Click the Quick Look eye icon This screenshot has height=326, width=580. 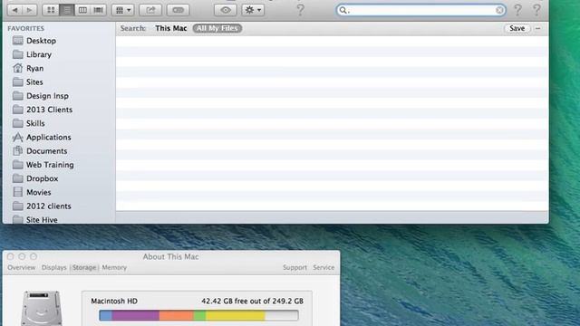coord(226,10)
